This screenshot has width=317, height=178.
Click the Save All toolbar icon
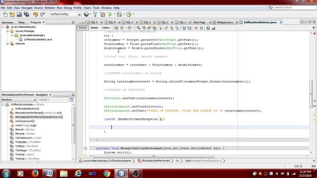coord(26,14)
